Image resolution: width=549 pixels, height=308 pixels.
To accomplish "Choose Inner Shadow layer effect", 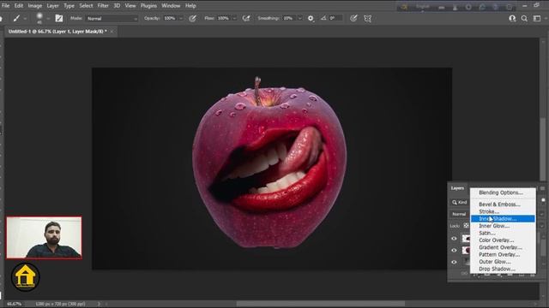I will click(503, 219).
